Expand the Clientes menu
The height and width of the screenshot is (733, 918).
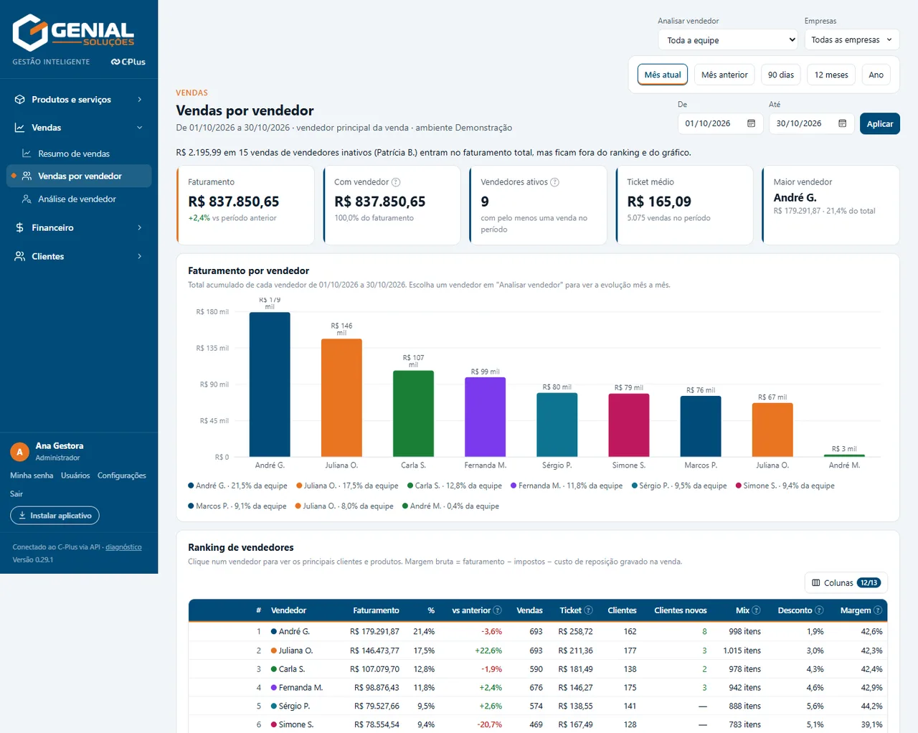[x=79, y=256]
